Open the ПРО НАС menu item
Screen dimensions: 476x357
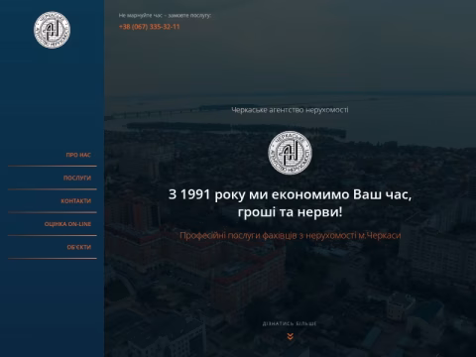[x=78, y=155]
